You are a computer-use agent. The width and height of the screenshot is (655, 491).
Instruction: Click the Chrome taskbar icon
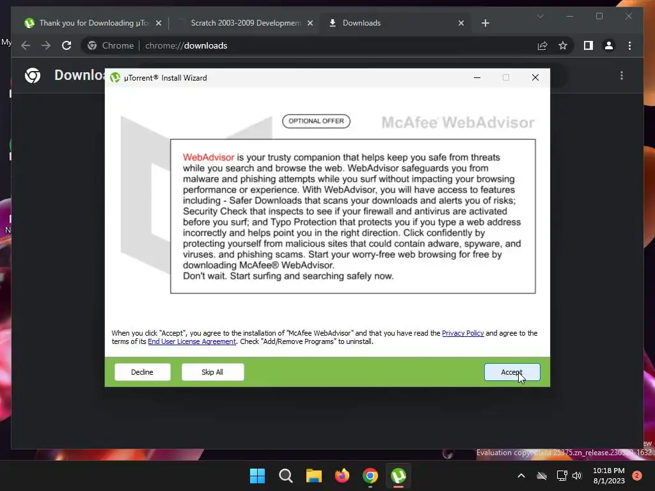coord(370,476)
